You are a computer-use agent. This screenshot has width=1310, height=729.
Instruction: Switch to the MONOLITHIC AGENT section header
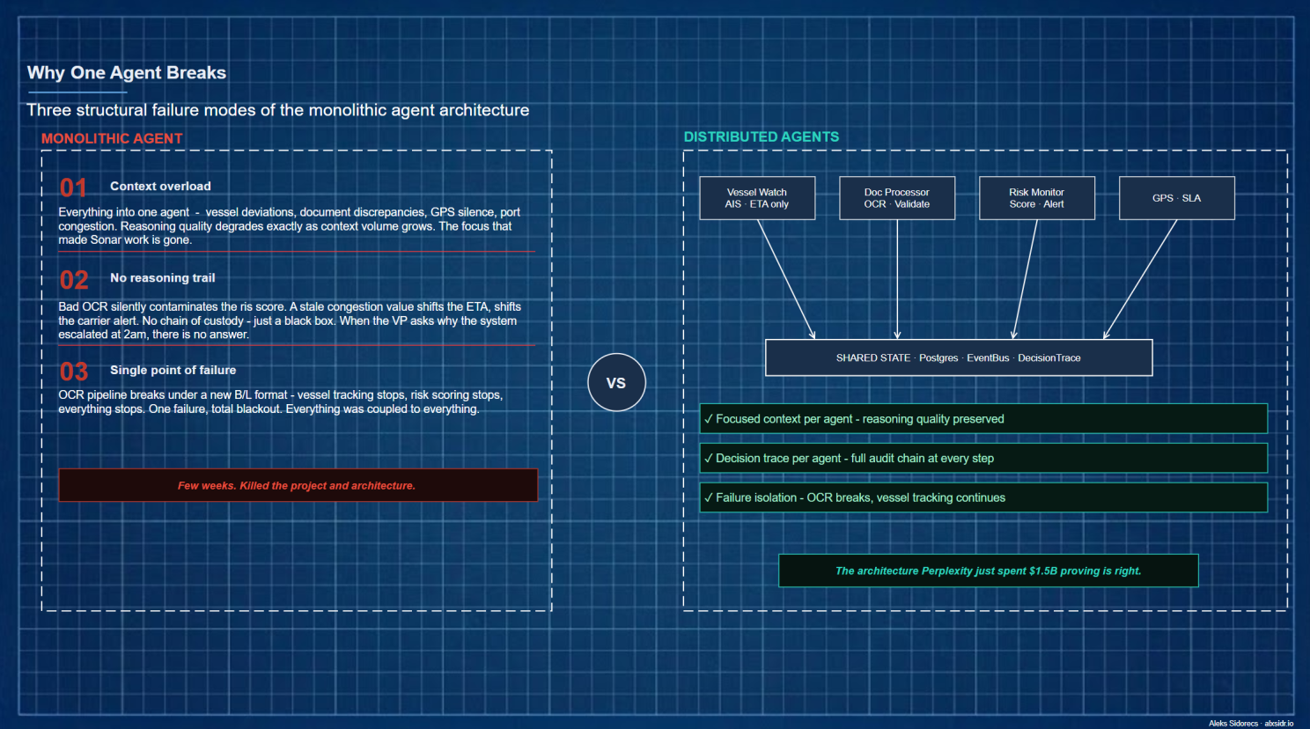[x=112, y=138]
